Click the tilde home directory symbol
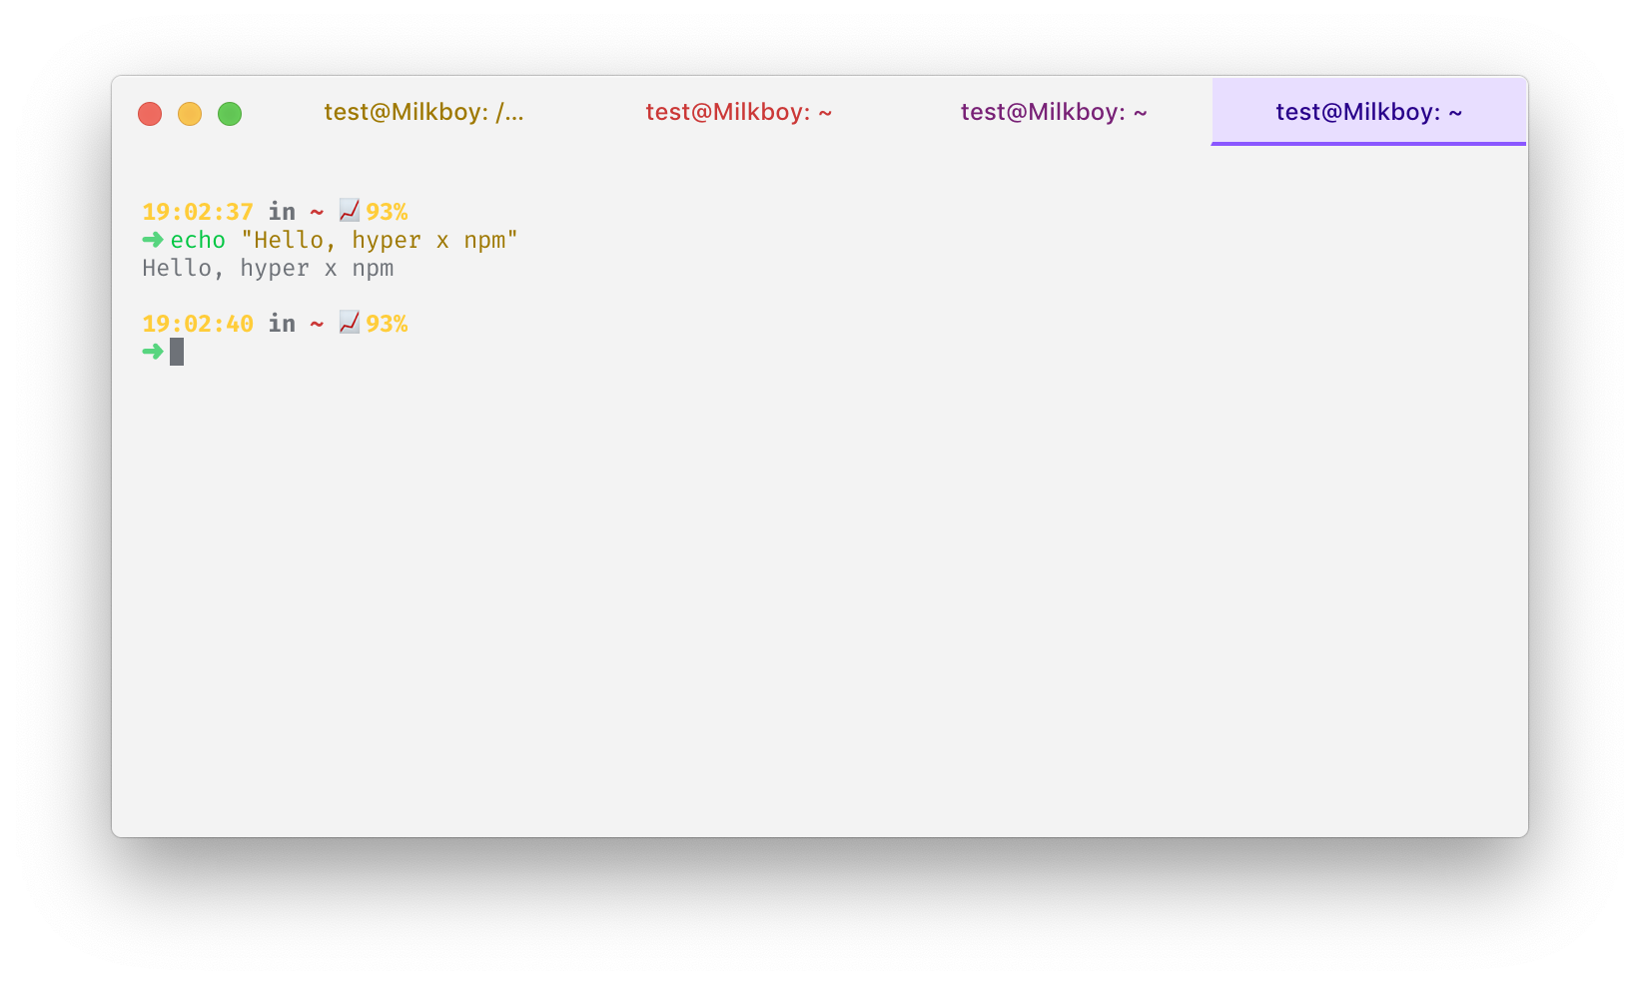 pyautogui.click(x=316, y=211)
